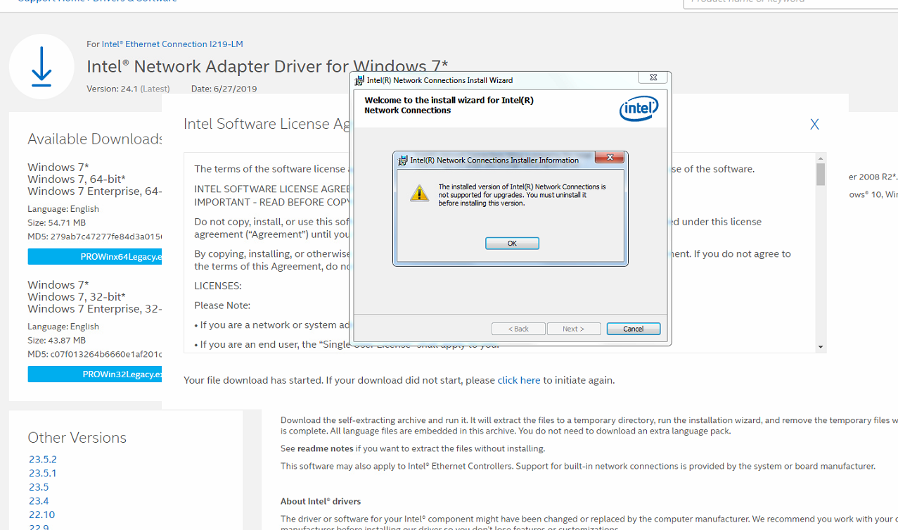This screenshot has width=898, height=530.
Task: Download PROWin32Legacy.exe file
Action: [95, 374]
